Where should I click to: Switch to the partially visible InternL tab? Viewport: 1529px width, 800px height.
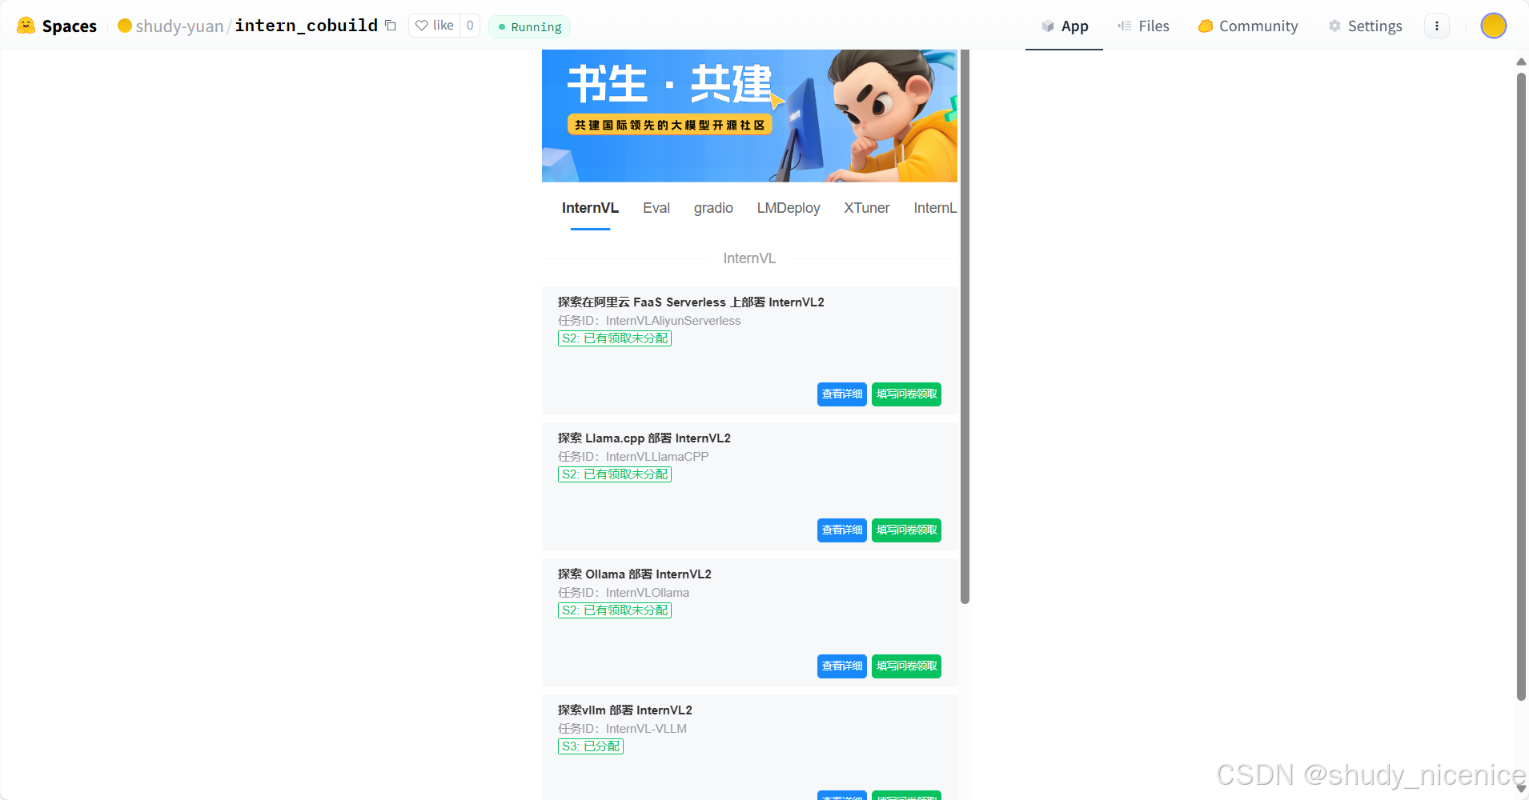(935, 208)
